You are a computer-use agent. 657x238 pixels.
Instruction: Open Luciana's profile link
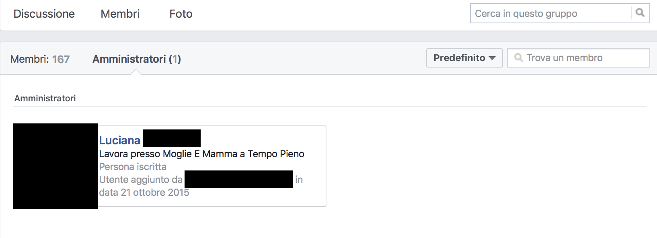[x=120, y=140]
